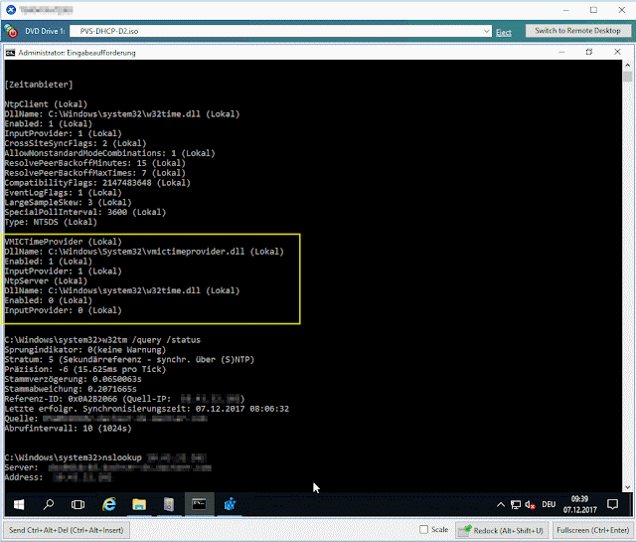
Task: Click 'NtpServer (Lokal)' line
Action: coord(47,281)
